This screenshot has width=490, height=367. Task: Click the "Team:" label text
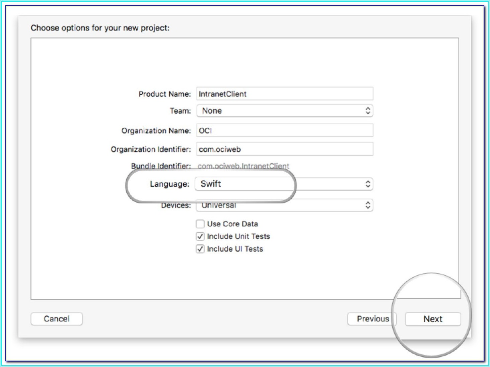tap(180, 111)
